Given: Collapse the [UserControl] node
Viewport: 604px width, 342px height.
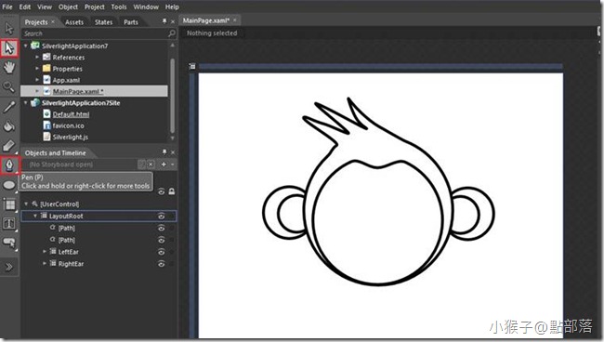Looking at the screenshot, I should pyautogui.click(x=26, y=204).
